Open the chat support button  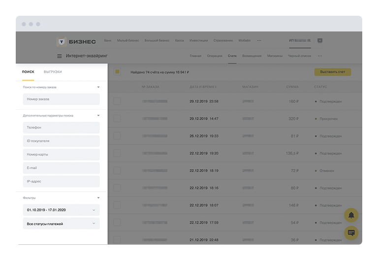click(x=351, y=232)
